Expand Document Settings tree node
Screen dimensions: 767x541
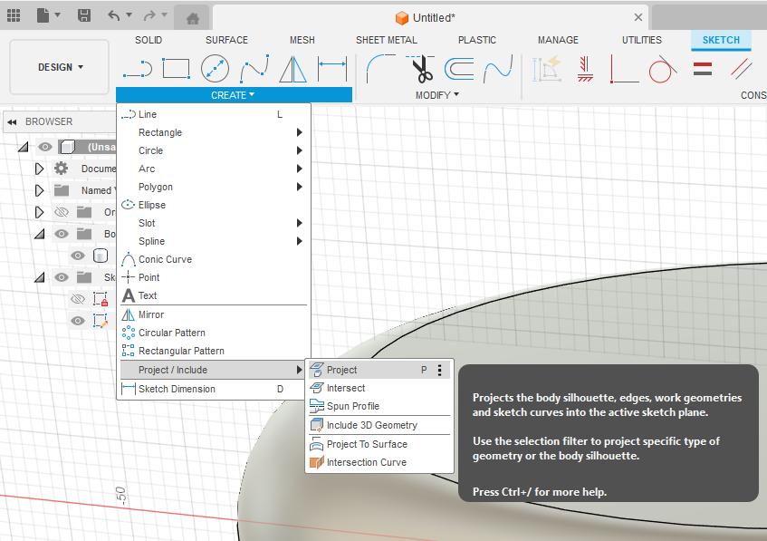click(39, 169)
